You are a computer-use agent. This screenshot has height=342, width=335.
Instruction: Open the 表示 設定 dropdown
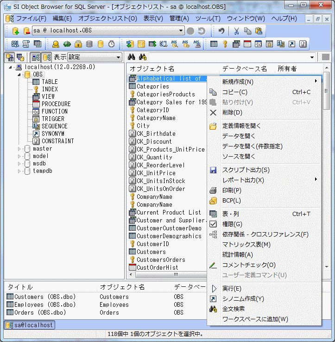[x=95, y=57]
